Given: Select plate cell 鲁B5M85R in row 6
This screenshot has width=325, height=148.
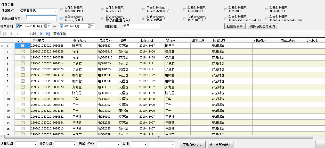Looking at the screenshot, I should pyautogui.click(x=108, y=75).
